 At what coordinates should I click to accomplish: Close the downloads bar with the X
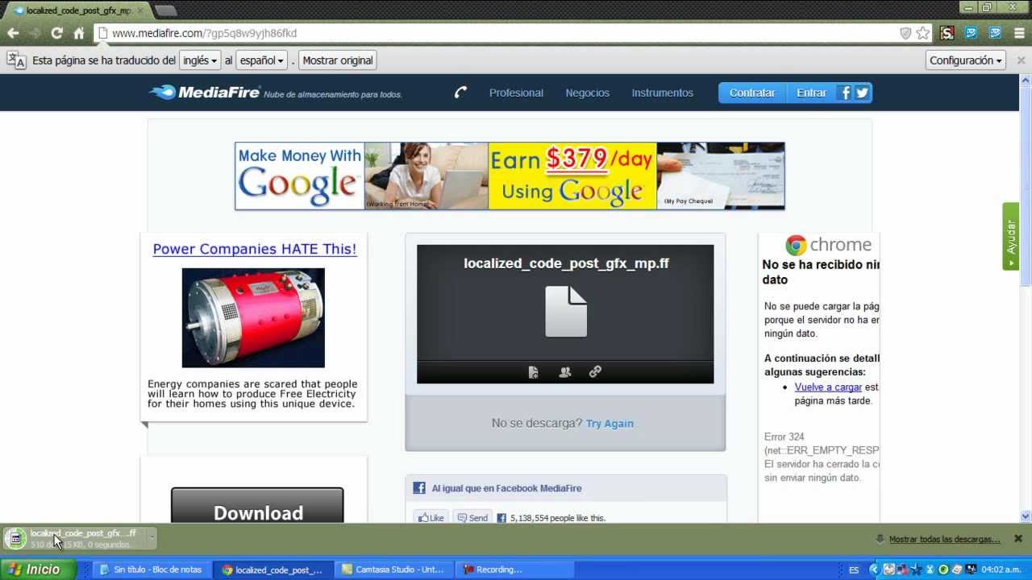click(1018, 538)
